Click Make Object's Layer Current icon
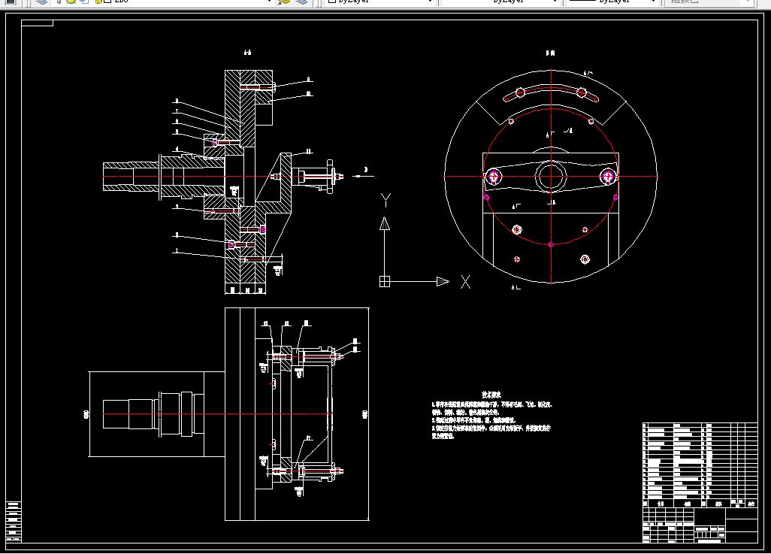The height and width of the screenshot is (554, 771). point(284,2)
